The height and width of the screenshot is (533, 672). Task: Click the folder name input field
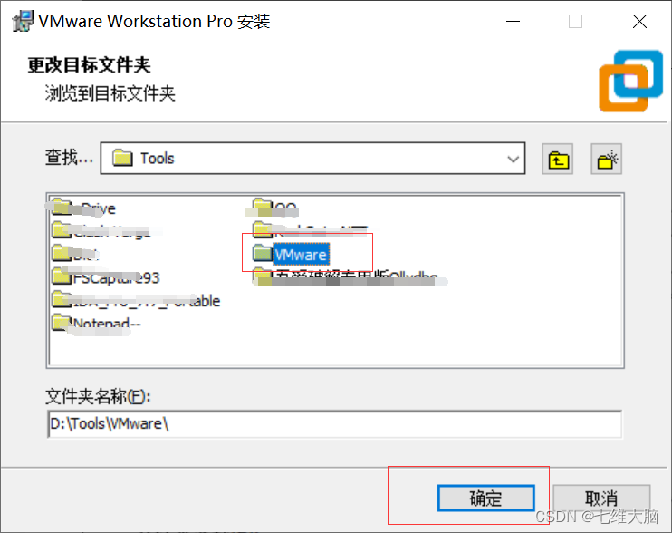(x=335, y=423)
